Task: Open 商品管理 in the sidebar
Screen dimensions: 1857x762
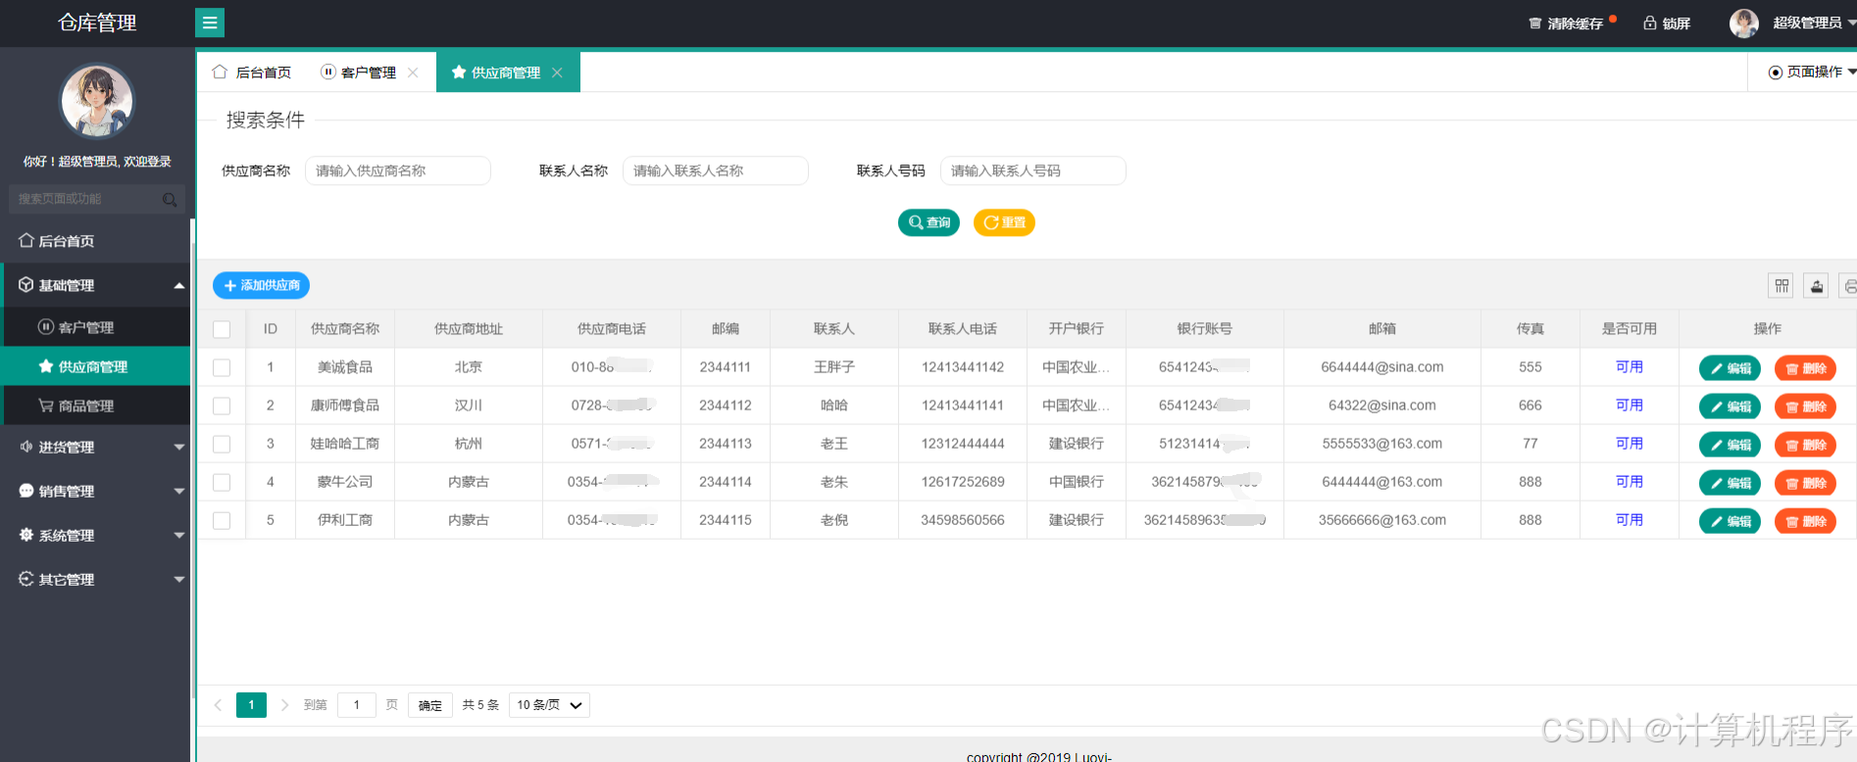Action: (x=97, y=405)
